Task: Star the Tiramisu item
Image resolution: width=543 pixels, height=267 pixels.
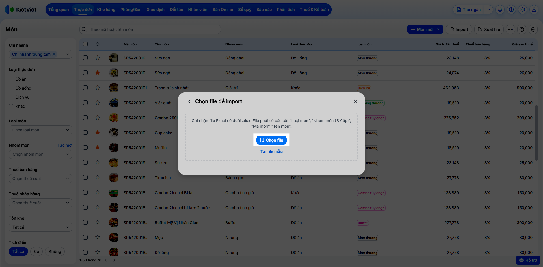Action: point(98,177)
